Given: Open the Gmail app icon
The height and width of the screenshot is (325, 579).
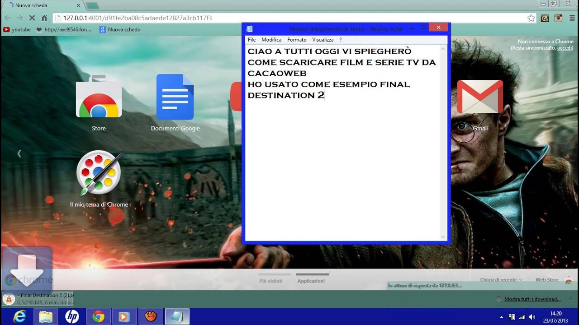Looking at the screenshot, I should point(480,97).
